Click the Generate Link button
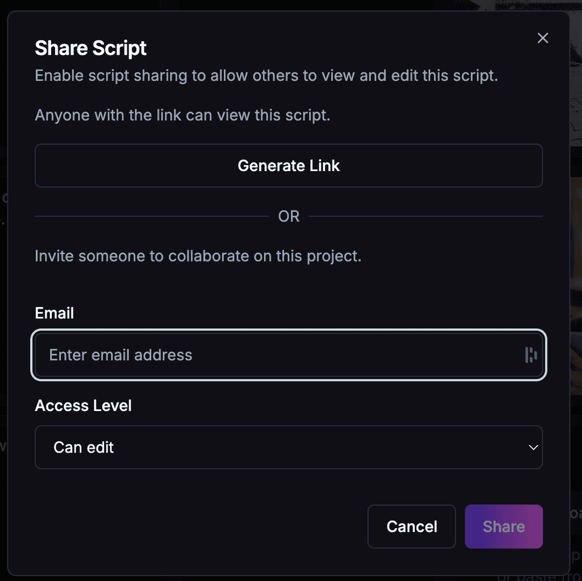Screen dimensions: 582x581 click(x=289, y=165)
